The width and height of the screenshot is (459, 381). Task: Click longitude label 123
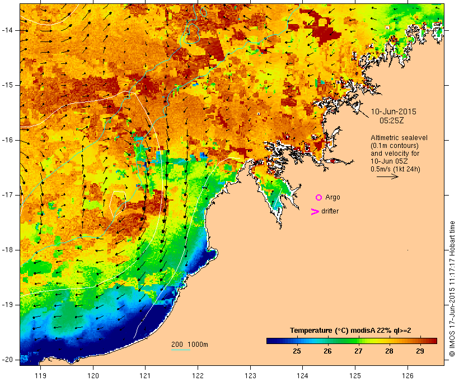coord(250,375)
